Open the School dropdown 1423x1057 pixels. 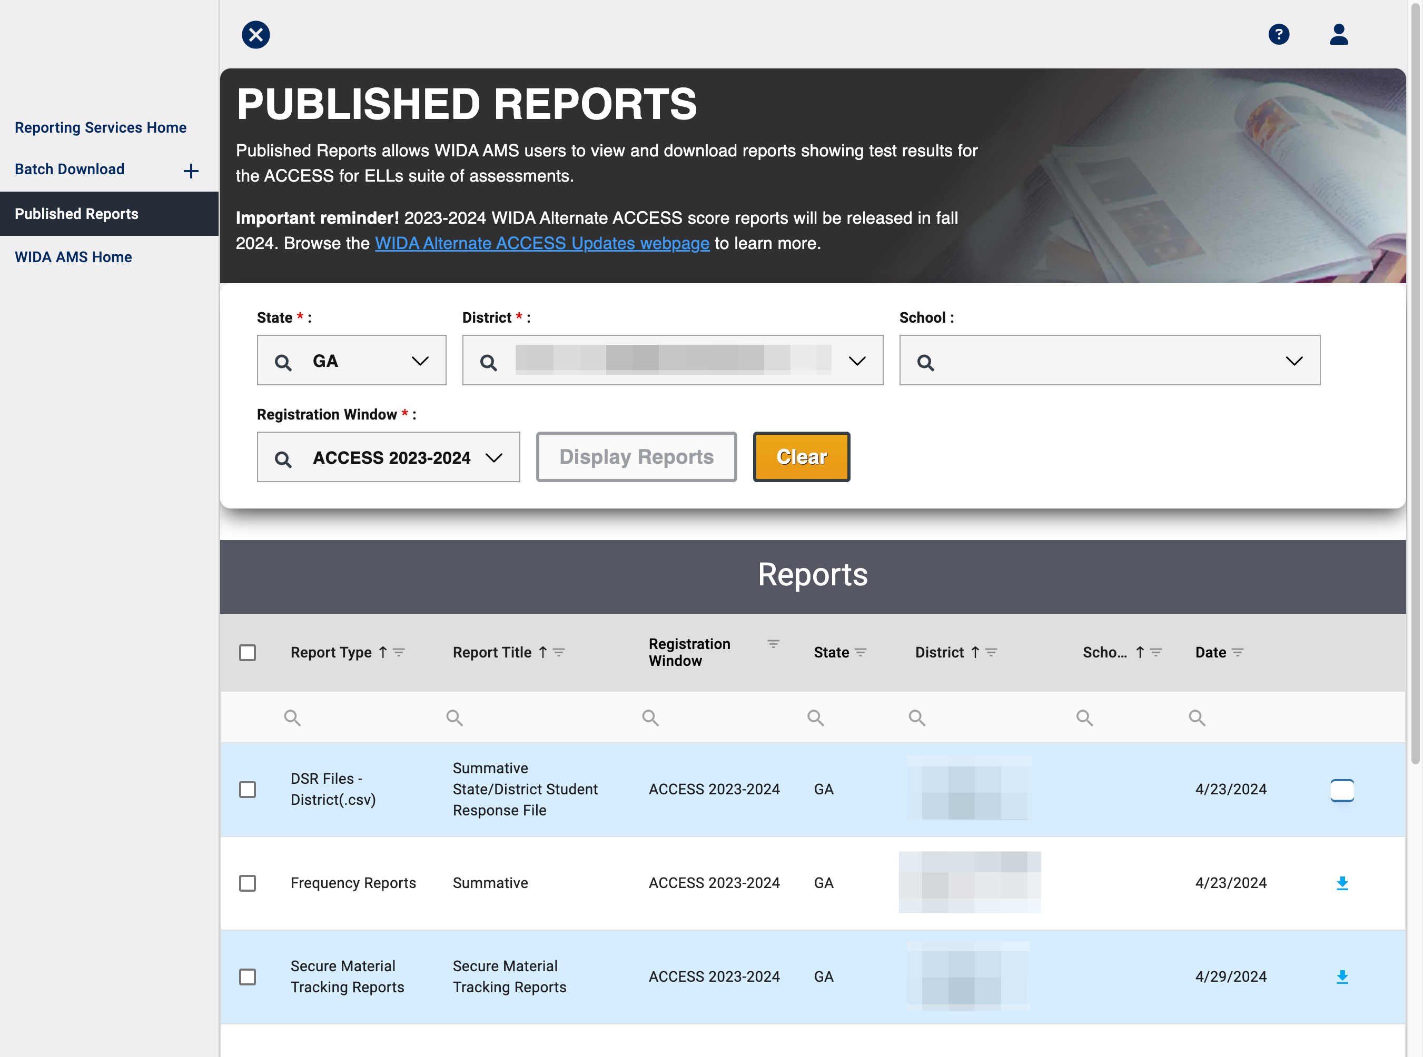pos(1109,360)
